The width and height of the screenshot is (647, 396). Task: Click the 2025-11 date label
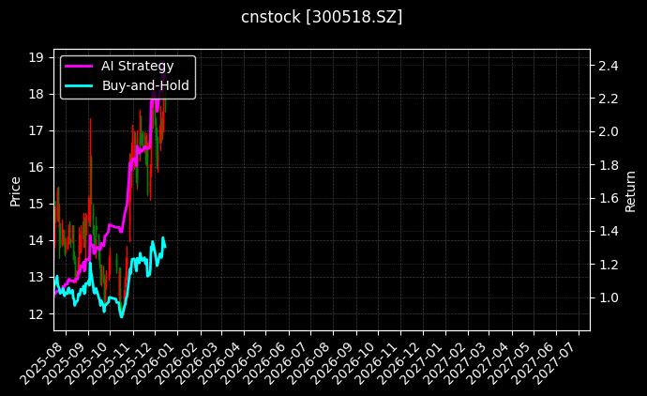tap(110, 363)
